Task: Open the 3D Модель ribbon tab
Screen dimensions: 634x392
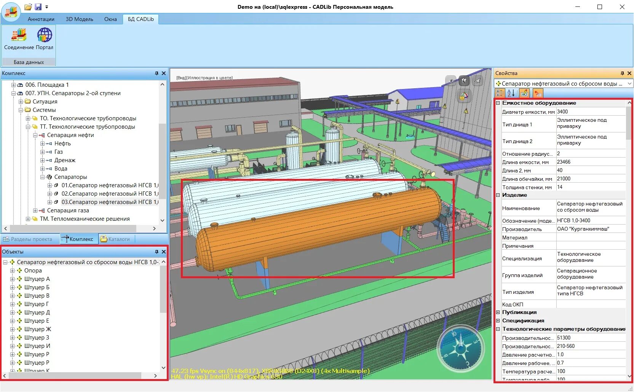Action: 79,19
